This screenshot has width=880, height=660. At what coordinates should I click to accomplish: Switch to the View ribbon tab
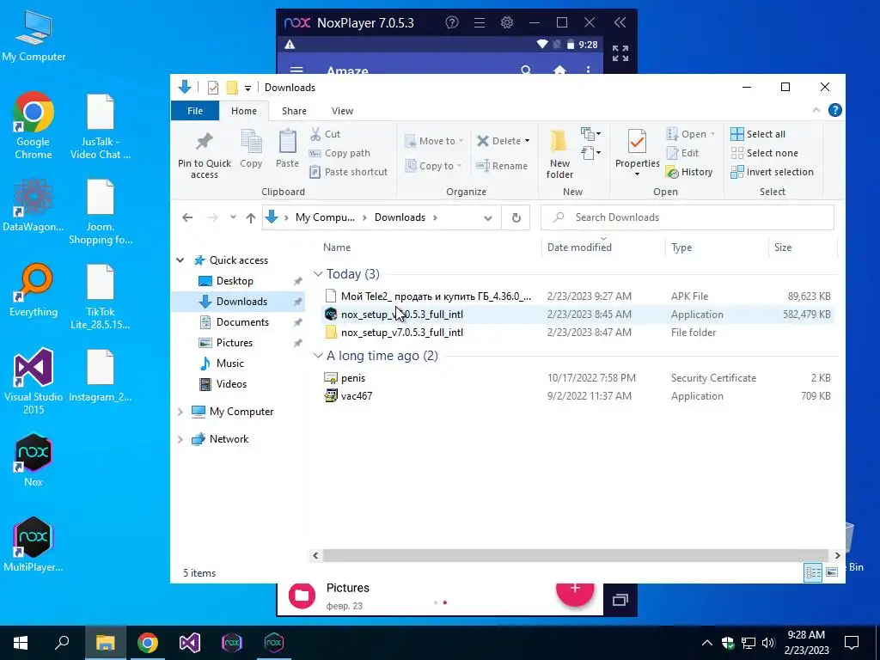click(x=342, y=111)
